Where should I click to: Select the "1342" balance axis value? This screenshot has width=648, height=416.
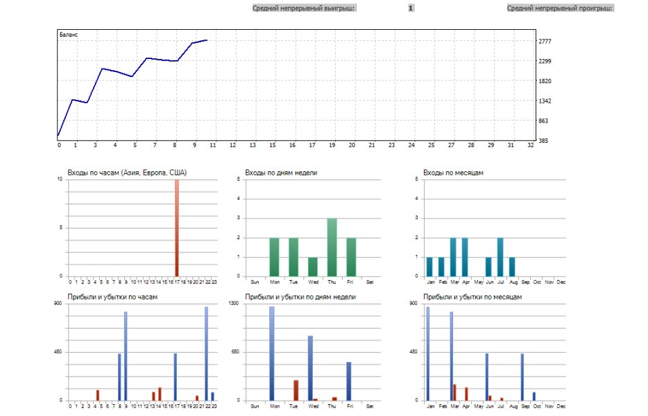tap(545, 101)
